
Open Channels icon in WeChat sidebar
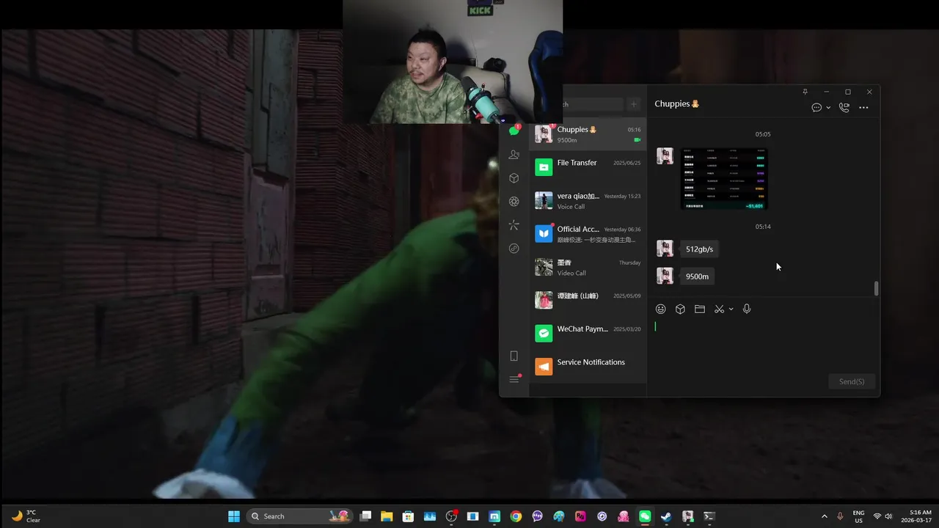514,225
